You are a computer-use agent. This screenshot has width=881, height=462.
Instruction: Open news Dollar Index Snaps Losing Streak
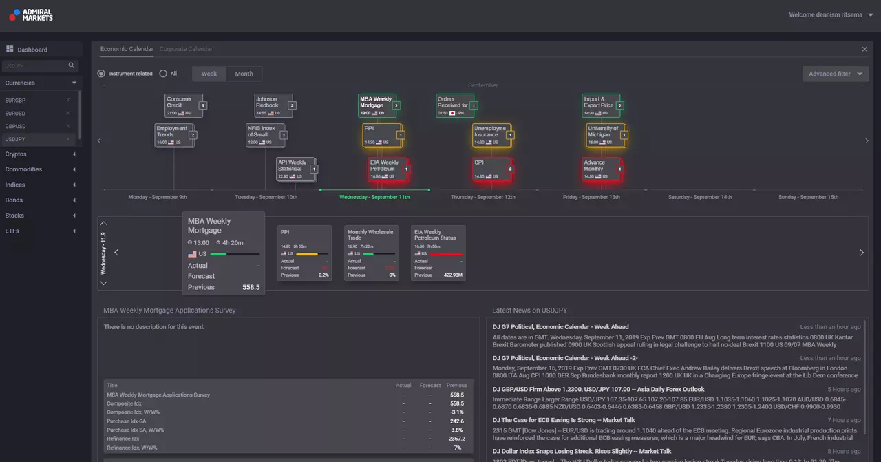click(580, 451)
